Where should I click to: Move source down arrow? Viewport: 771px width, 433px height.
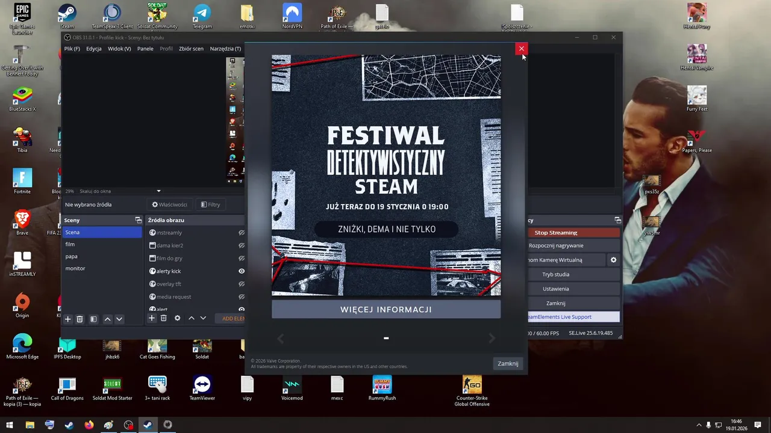tap(203, 318)
